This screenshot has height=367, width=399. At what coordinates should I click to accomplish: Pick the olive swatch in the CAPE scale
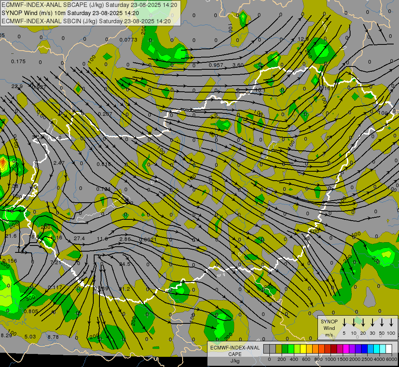click(x=279, y=349)
